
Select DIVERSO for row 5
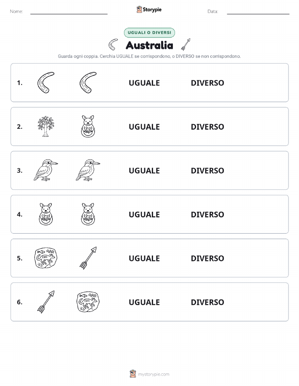pos(207,258)
